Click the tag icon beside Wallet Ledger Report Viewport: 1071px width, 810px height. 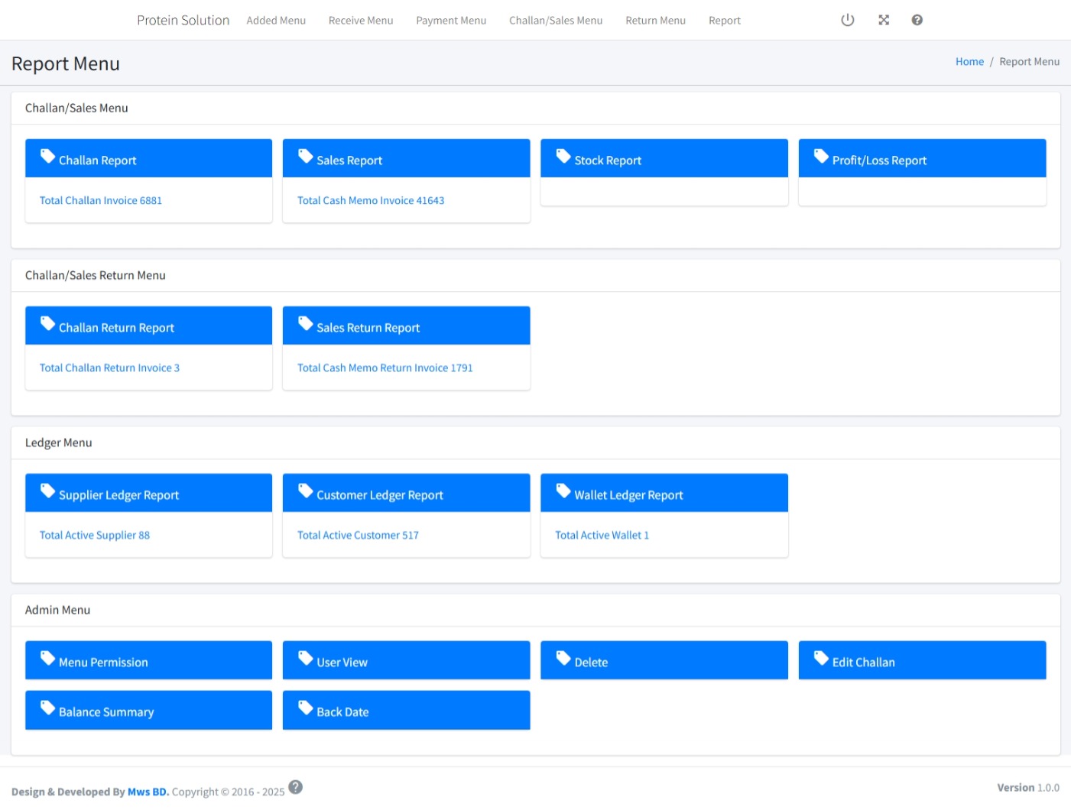(563, 491)
